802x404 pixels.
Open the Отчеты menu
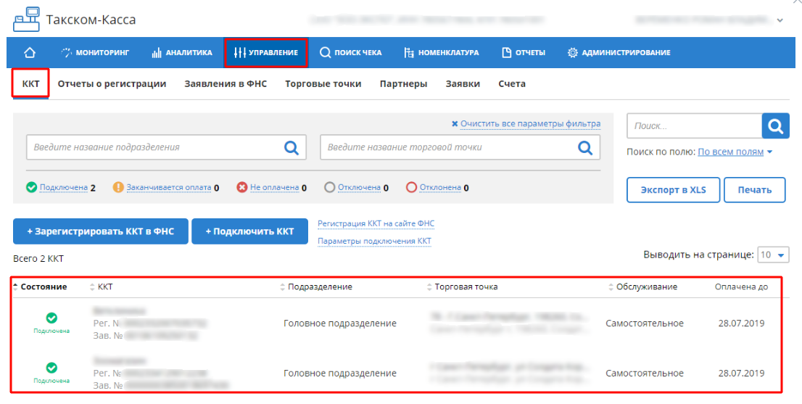click(524, 53)
